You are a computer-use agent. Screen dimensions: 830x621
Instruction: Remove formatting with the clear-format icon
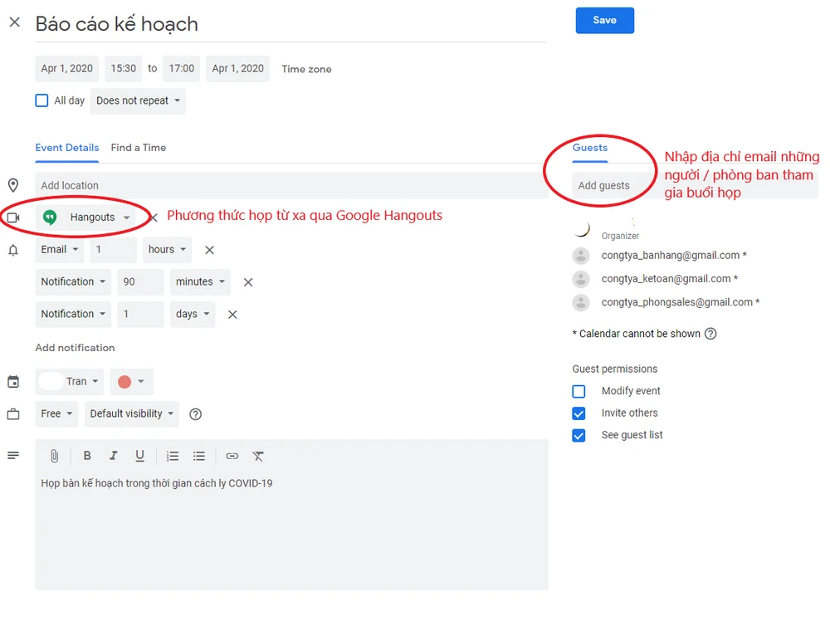coord(258,456)
